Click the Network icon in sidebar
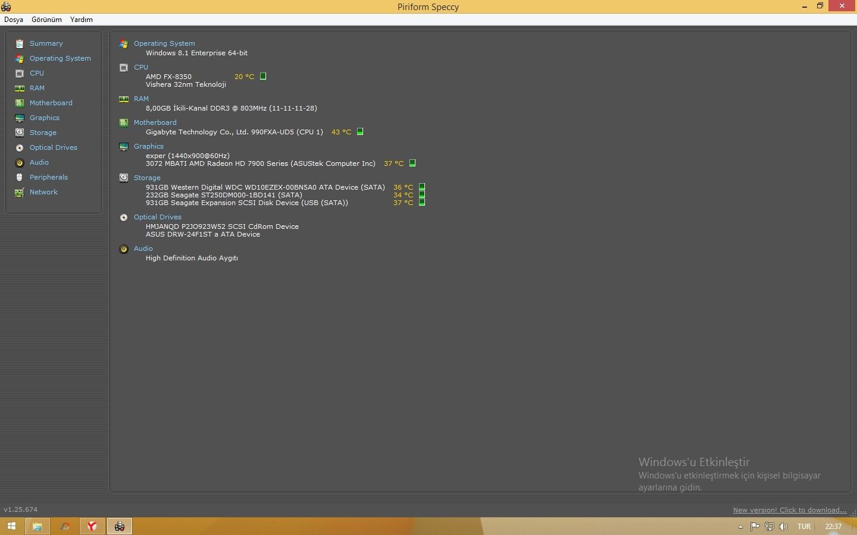The height and width of the screenshot is (535, 857). point(20,192)
